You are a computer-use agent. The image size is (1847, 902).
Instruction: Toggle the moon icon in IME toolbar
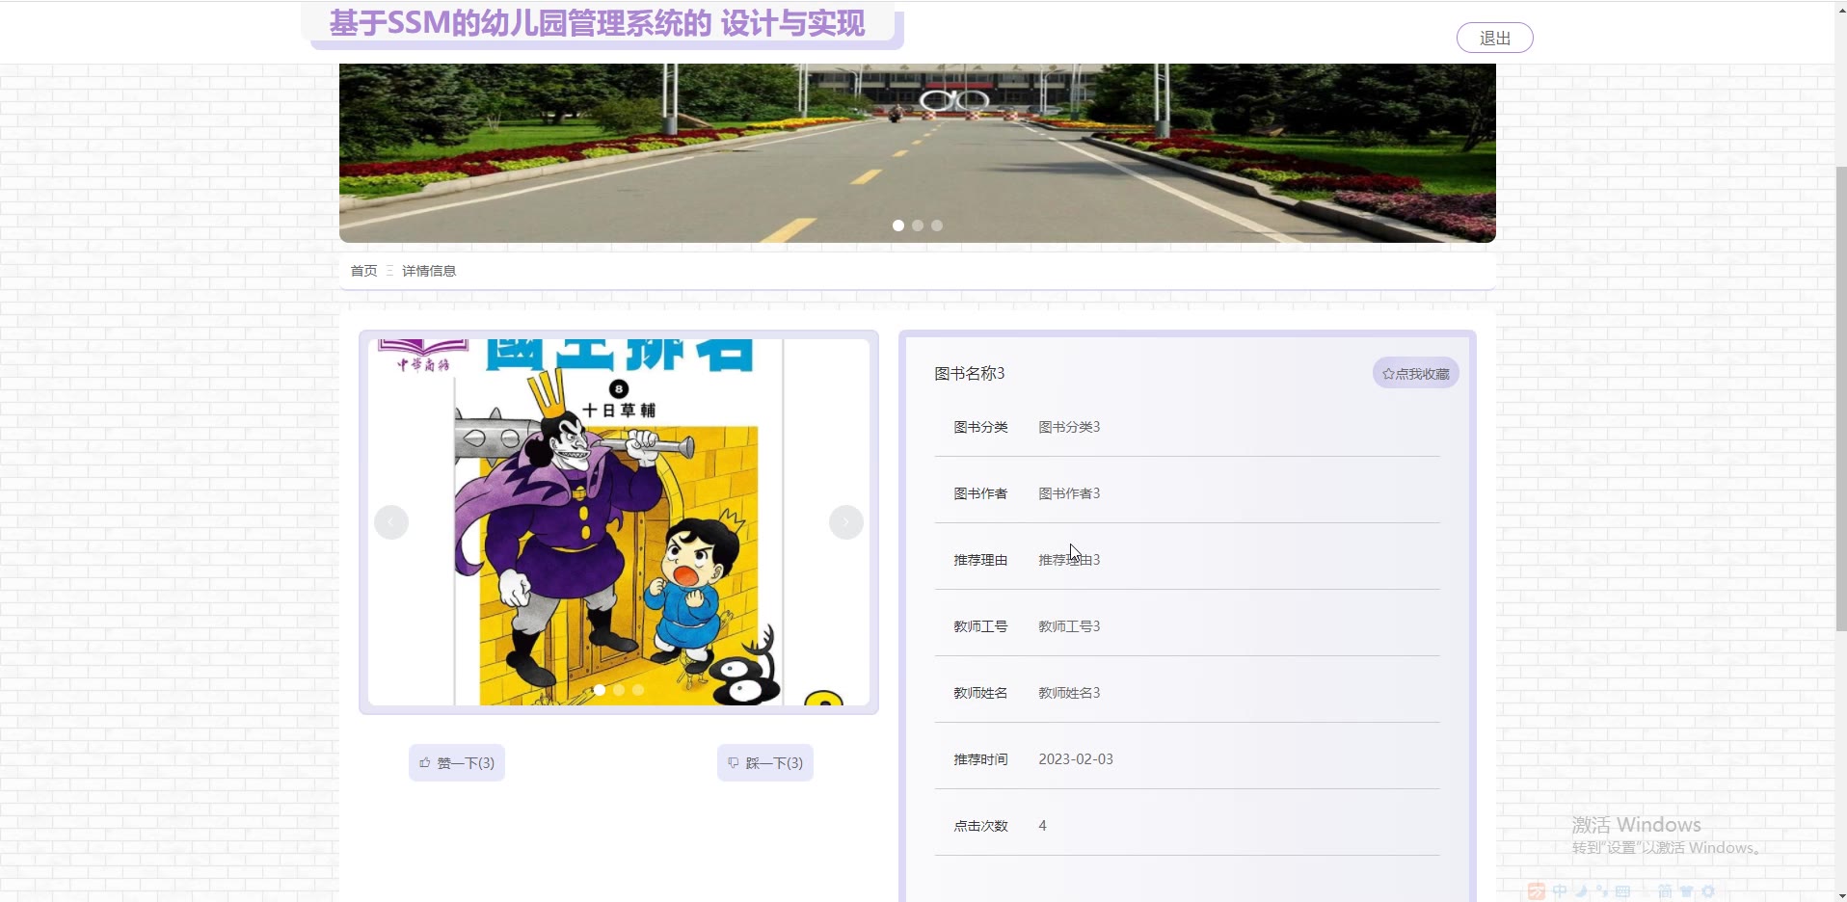point(1582,891)
